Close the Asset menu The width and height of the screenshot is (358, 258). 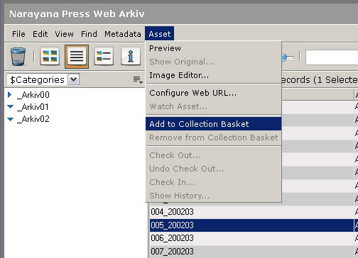pos(160,34)
